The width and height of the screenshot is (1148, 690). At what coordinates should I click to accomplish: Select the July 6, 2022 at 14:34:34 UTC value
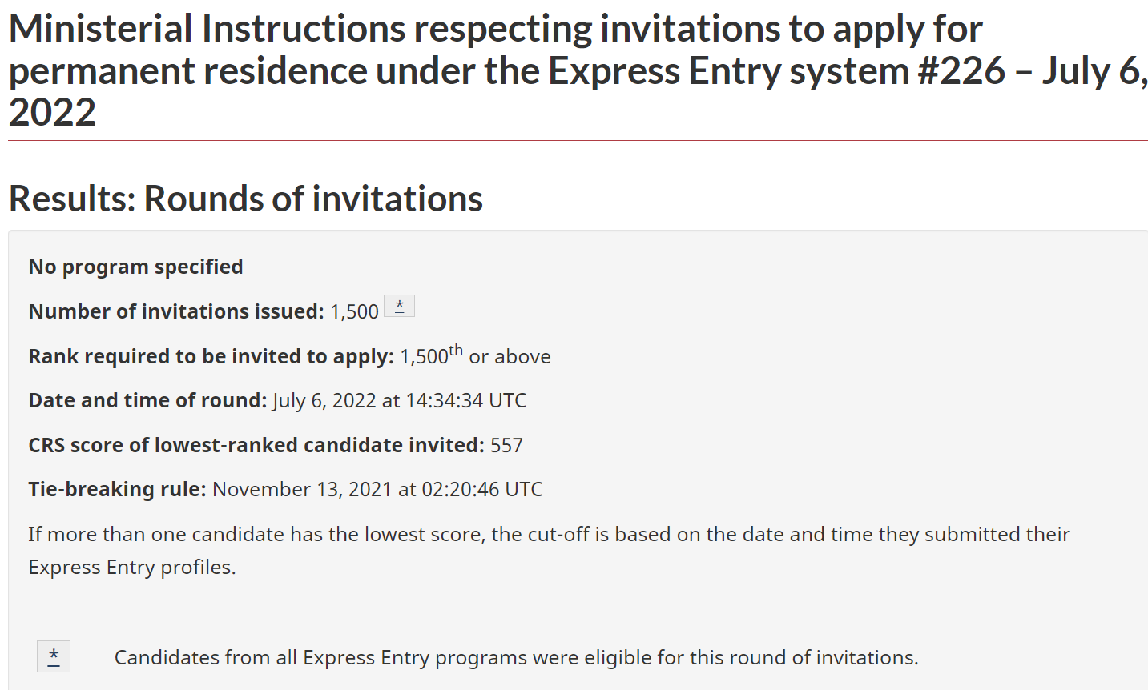pyautogui.click(x=399, y=400)
